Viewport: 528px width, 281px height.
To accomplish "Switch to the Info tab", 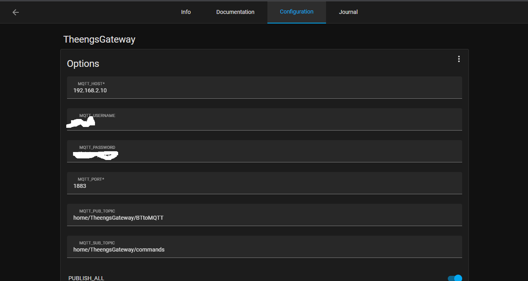I will (x=186, y=12).
